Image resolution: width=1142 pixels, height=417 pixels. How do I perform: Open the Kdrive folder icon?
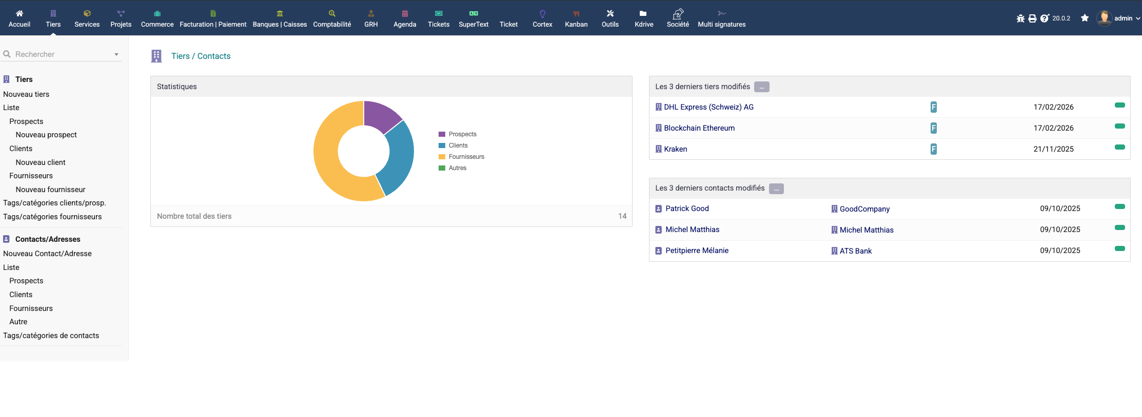[x=643, y=14]
